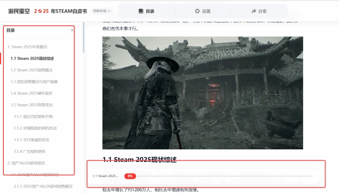Click the reading progress bar track

223,176
